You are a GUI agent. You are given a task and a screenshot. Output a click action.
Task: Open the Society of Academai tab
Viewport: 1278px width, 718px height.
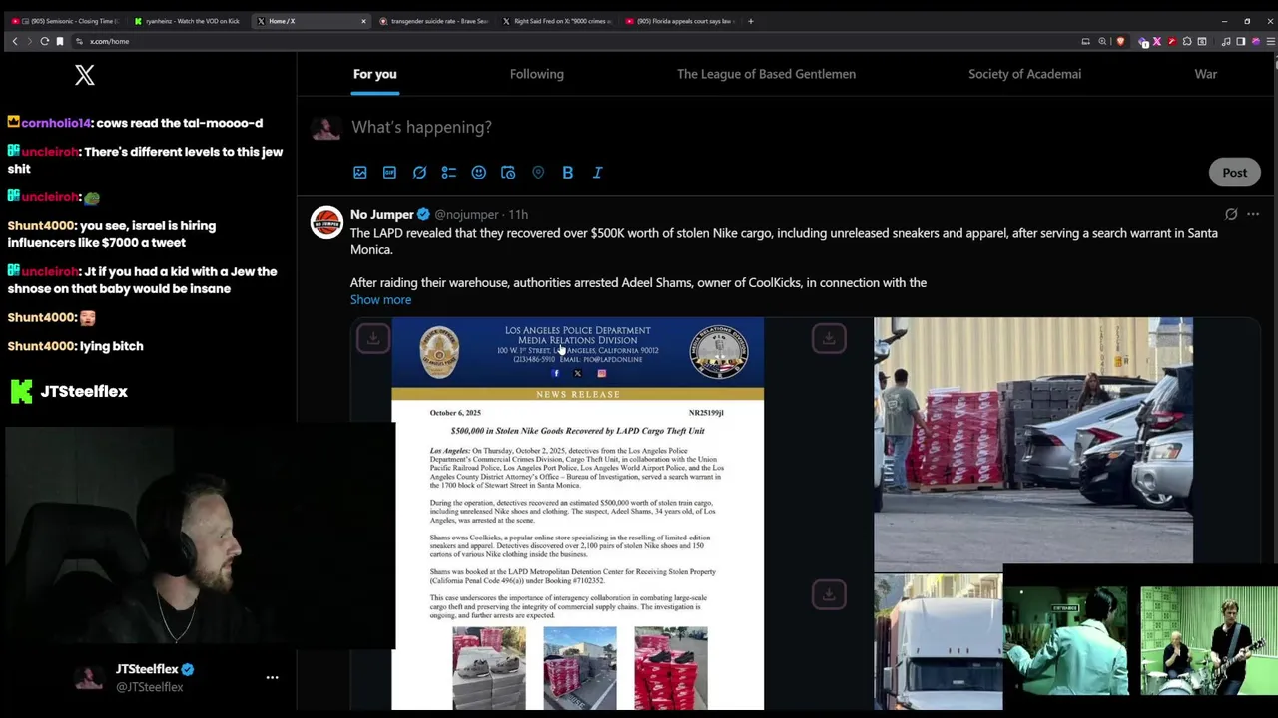[1024, 74]
